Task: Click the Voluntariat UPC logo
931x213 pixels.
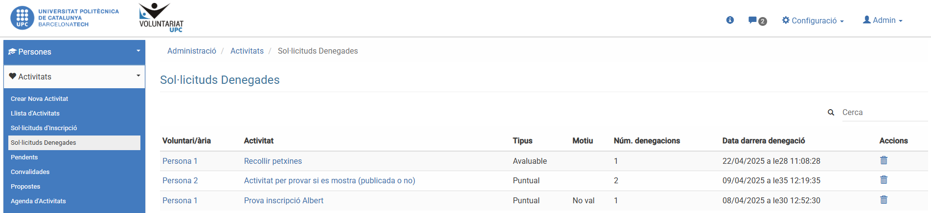Action: pos(161,18)
